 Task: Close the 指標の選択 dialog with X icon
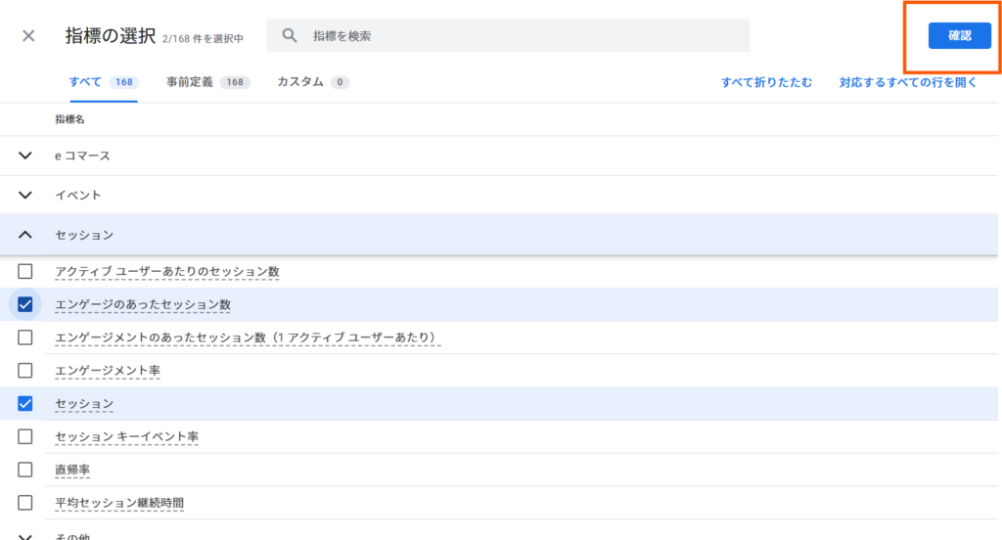[x=28, y=36]
